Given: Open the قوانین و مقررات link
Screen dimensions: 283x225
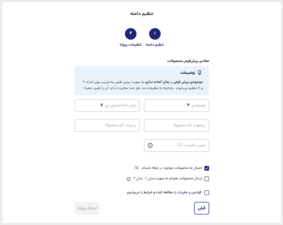Looking at the screenshot, I should click(189, 192).
